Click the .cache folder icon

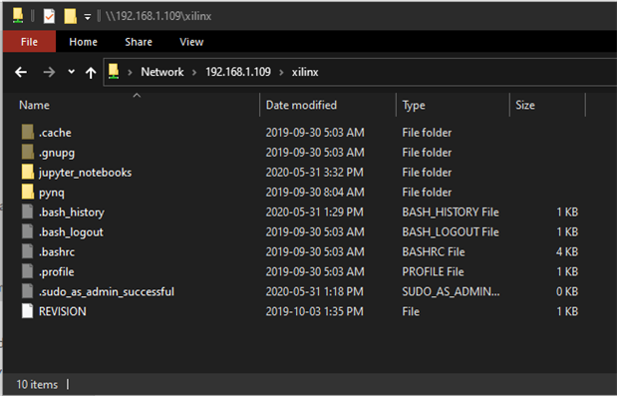[x=28, y=133]
